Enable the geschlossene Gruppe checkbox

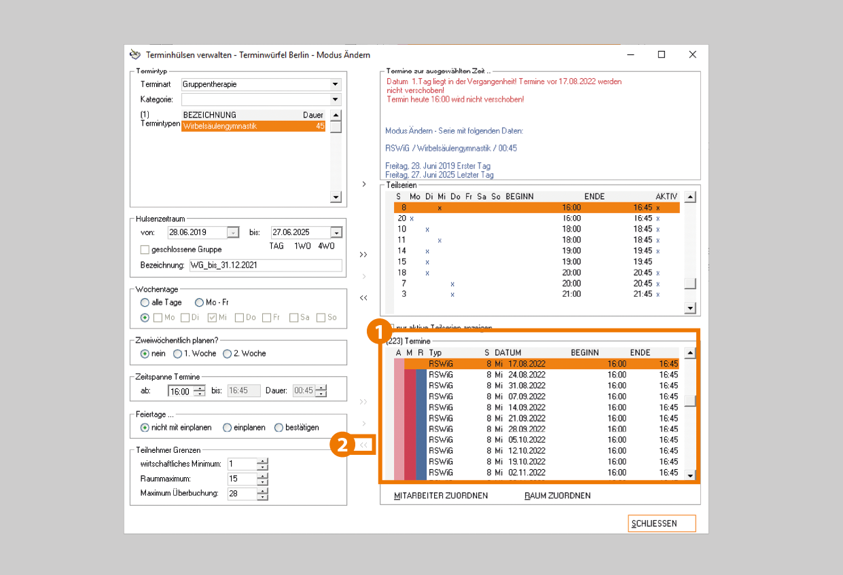click(x=145, y=249)
